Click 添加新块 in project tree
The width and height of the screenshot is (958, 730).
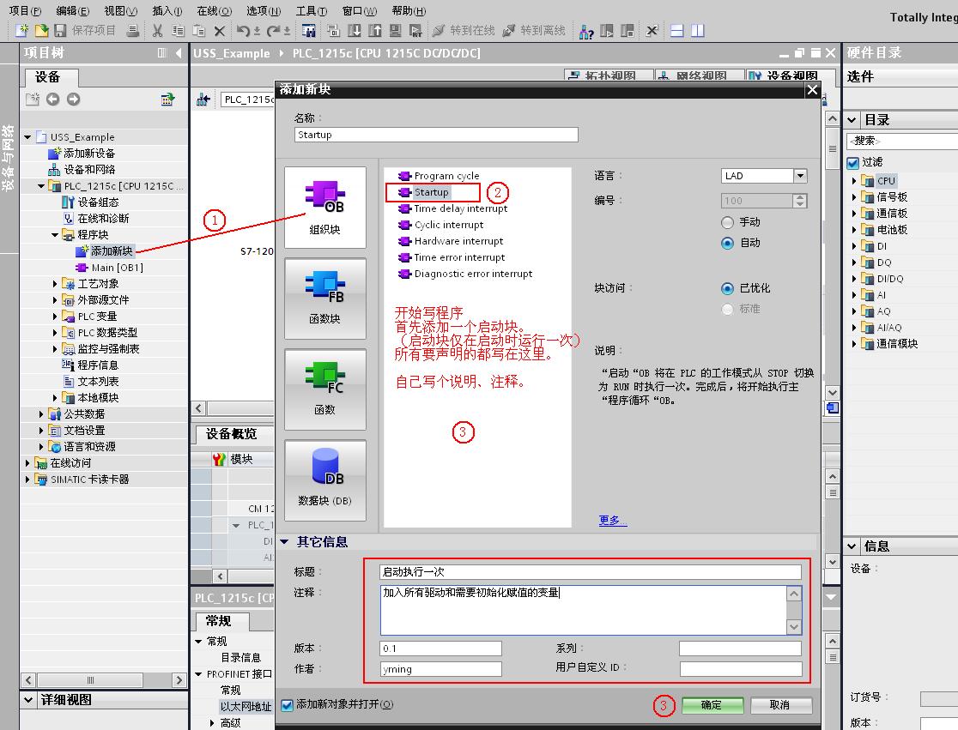(112, 250)
